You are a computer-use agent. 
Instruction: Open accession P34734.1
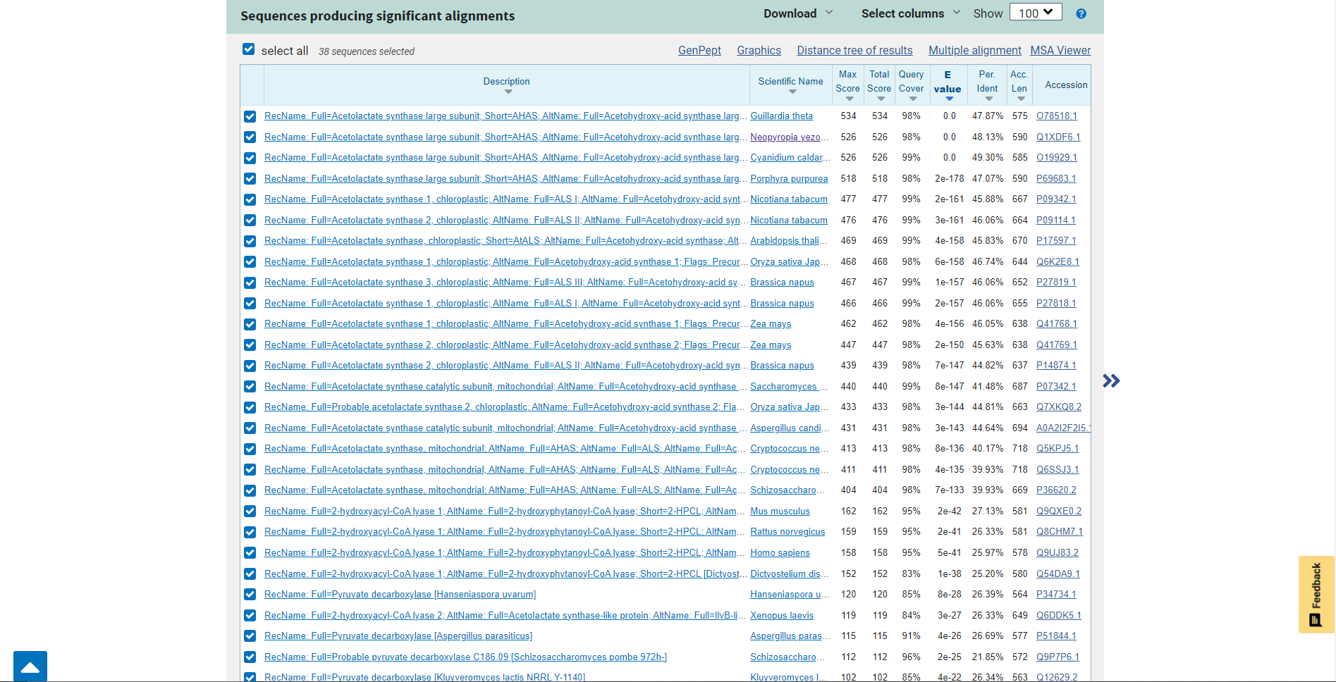click(x=1056, y=595)
